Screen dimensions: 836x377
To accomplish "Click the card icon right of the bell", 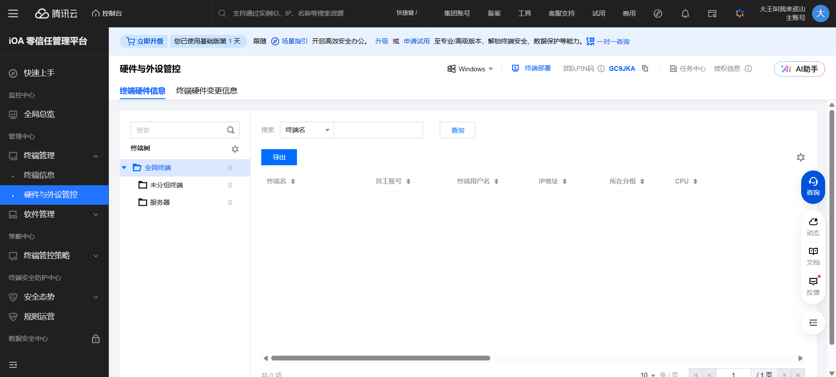I will pos(712,13).
